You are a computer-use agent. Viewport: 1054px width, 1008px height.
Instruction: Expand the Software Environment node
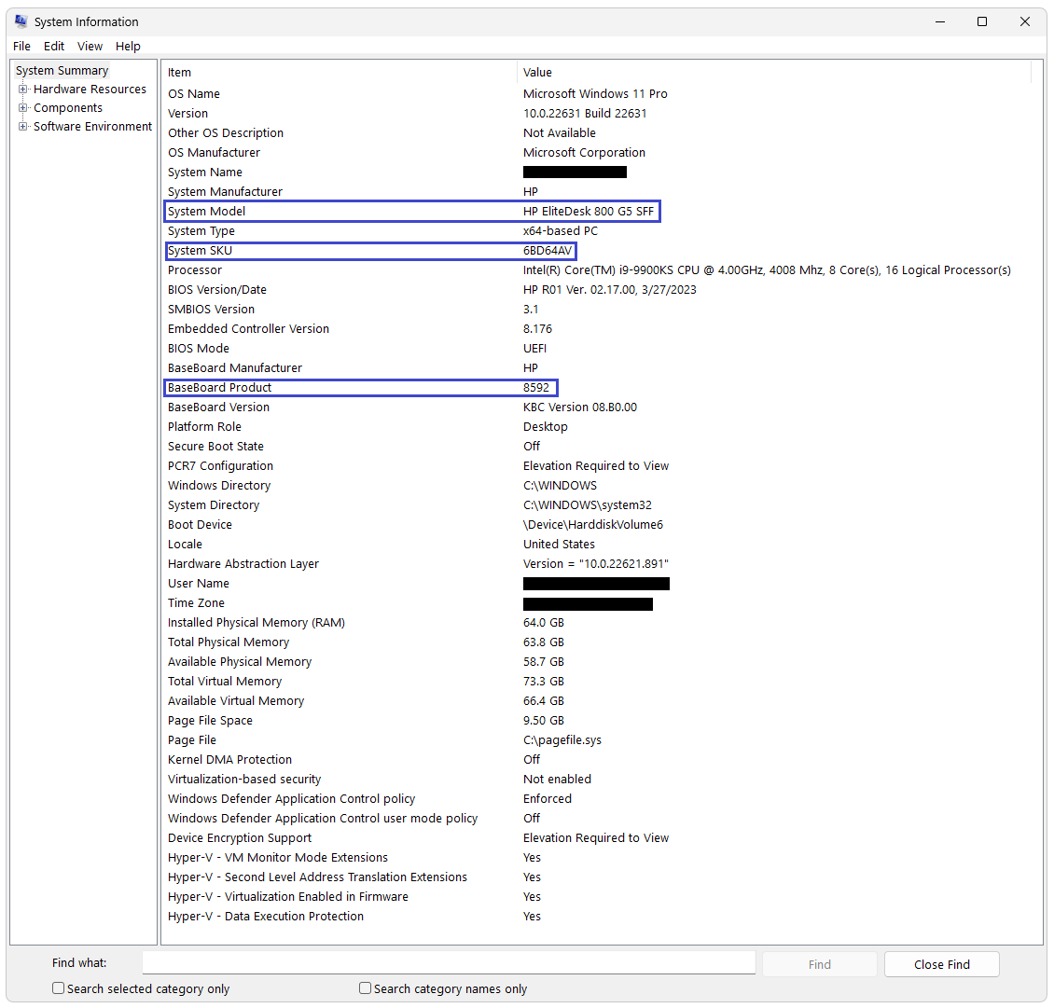[x=23, y=126]
